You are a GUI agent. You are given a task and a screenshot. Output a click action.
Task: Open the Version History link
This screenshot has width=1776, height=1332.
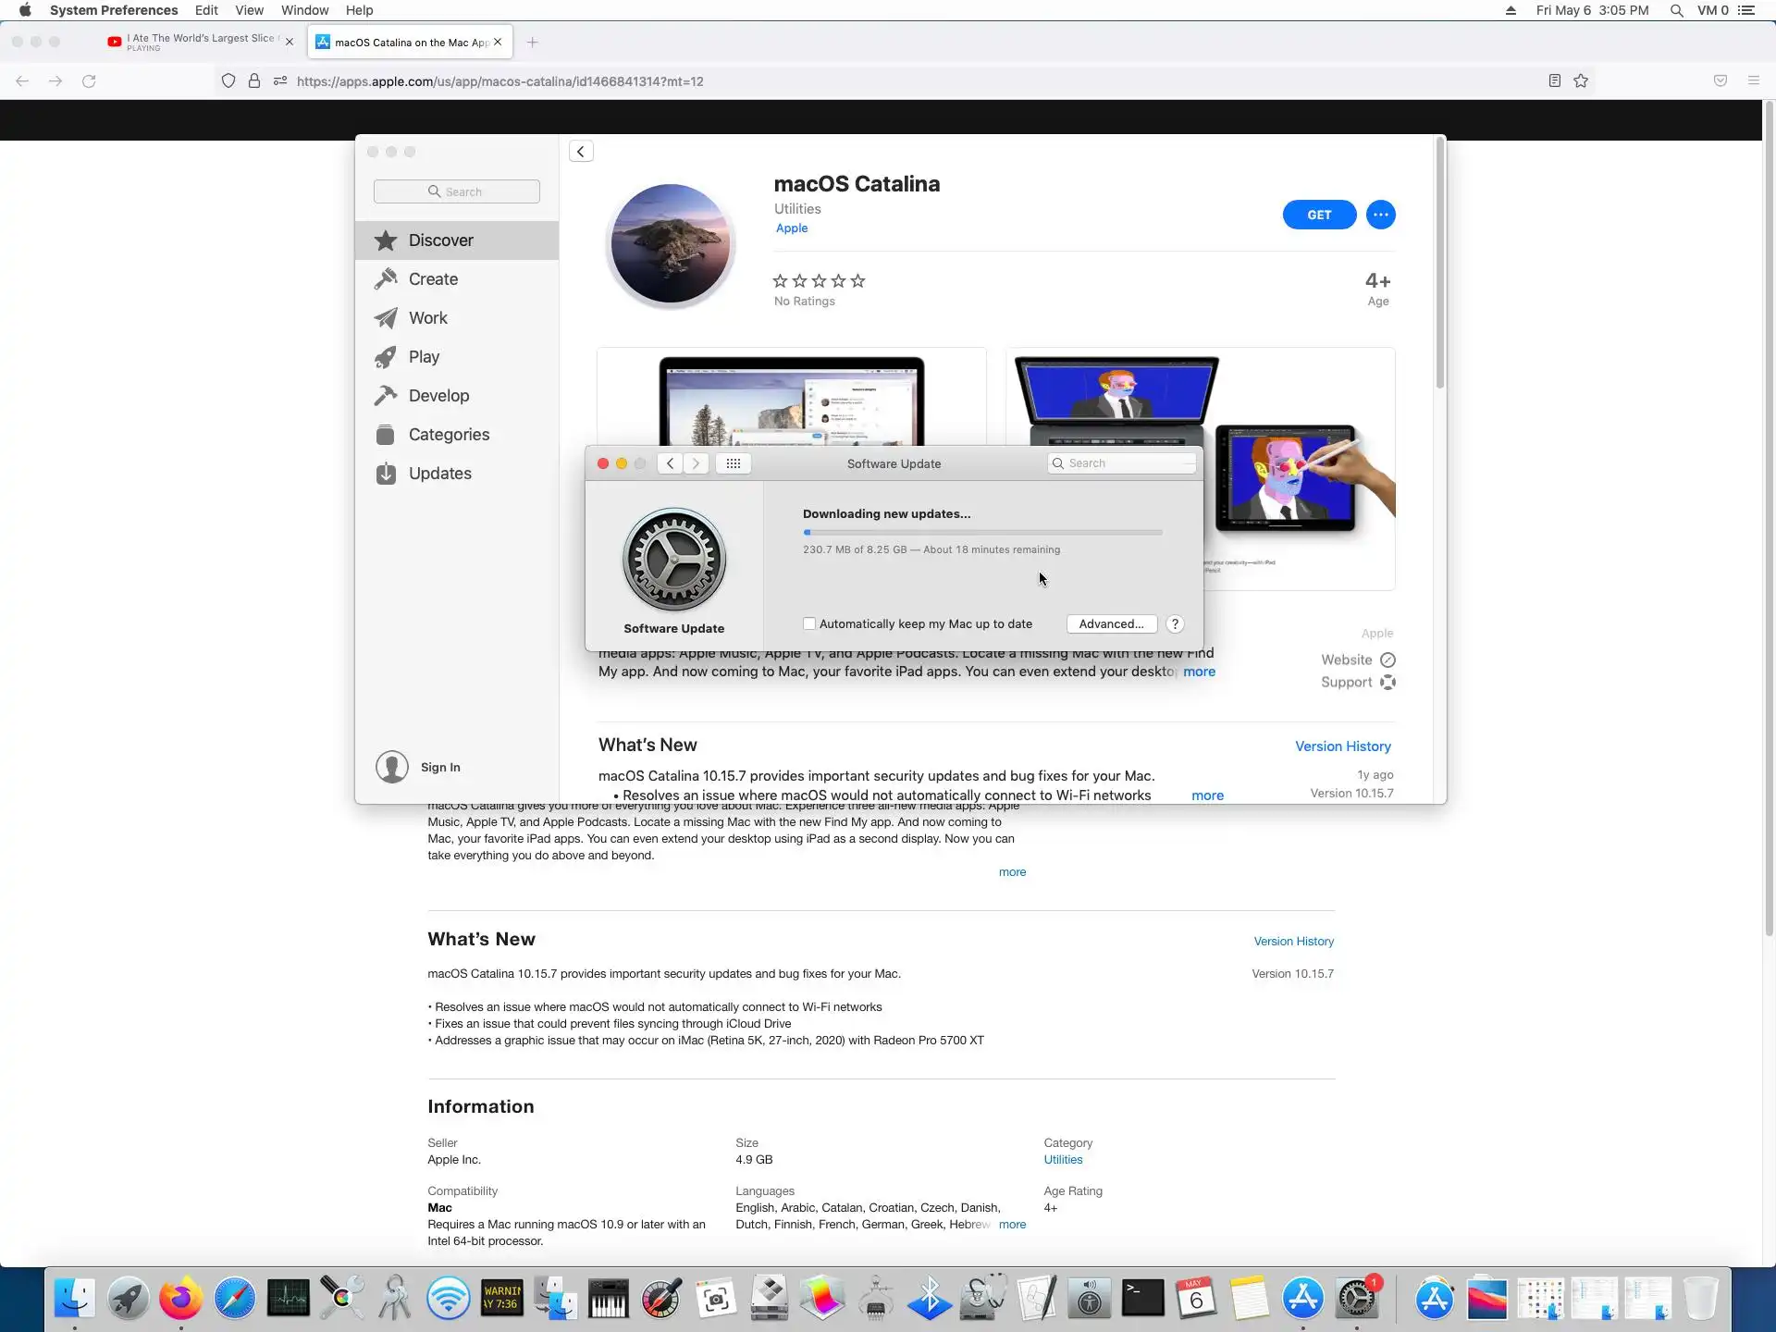pyautogui.click(x=1293, y=942)
